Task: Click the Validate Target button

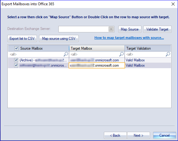Action: pyautogui.click(x=157, y=29)
